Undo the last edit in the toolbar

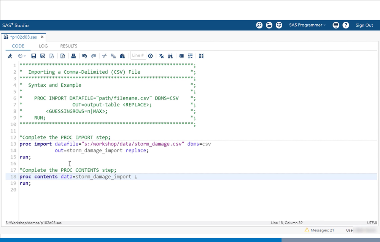pyautogui.click(x=84, y=56)
